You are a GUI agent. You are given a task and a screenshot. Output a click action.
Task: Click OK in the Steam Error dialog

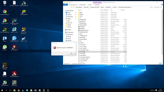71,53
